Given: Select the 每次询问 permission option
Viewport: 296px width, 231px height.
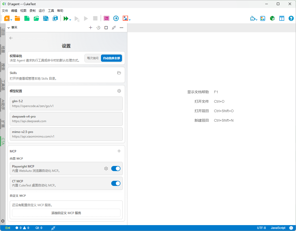Looking at the screenshot, I should point(93,58).
